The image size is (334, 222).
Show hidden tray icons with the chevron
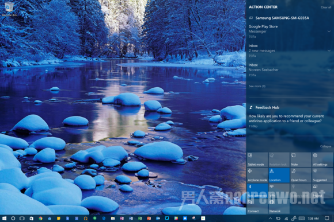270,218
